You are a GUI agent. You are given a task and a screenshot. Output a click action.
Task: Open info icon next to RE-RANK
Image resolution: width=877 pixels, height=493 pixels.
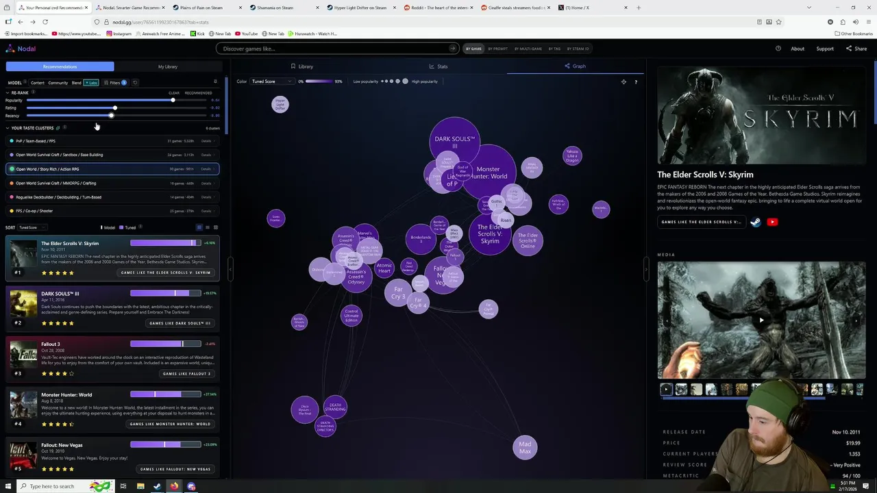pyautogui.click(x=33, y=92)
